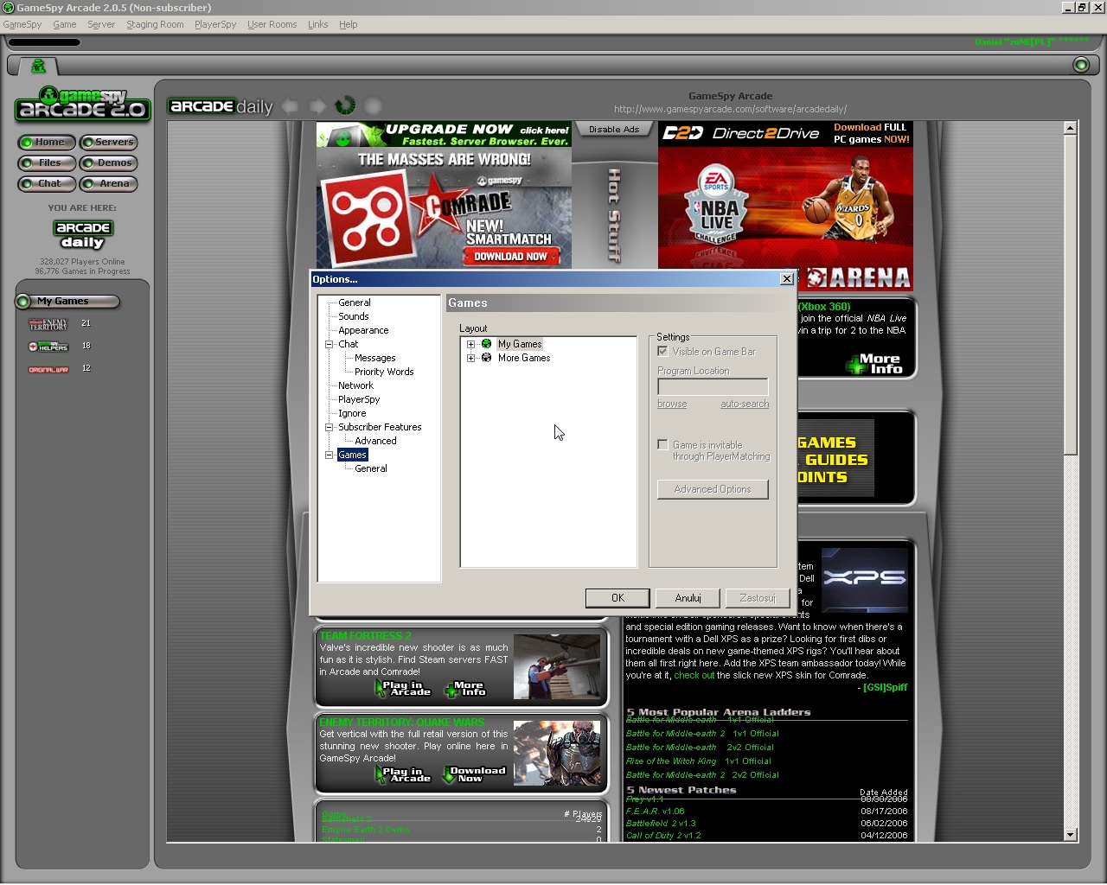Click OK in the Options dialog

[617, 598]
